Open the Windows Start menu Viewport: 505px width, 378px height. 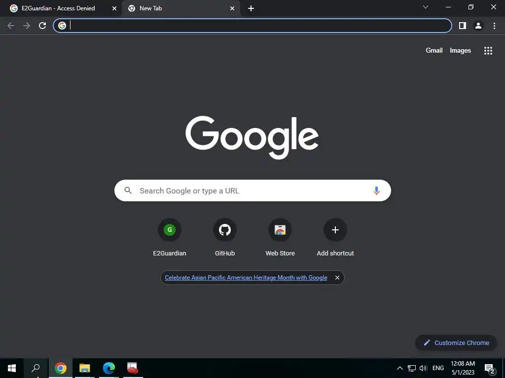[x=12, y=368]
